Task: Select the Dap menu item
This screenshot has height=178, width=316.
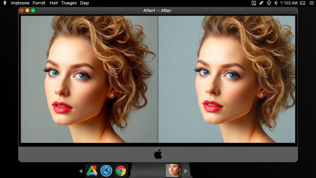Action: click(85, 3)
